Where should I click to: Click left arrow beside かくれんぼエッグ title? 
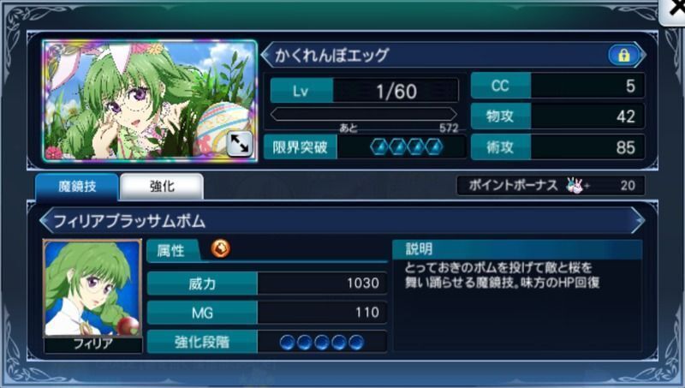pos(265,56)
